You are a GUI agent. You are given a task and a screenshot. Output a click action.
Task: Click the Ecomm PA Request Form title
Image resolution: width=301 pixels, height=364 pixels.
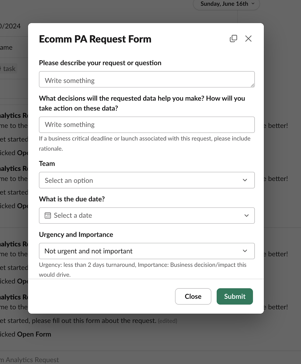(x=95, y=39)
